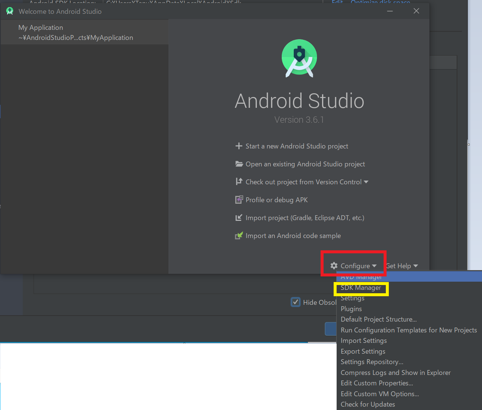482x410 pixels.
Task: Select the Settings Repository menu entry
Action: tap(372, 362)
